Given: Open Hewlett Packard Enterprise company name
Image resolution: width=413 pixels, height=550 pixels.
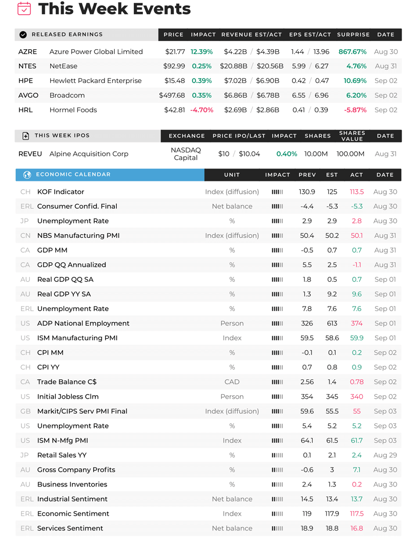Looking at the screenshot, I should click(95, 81).
